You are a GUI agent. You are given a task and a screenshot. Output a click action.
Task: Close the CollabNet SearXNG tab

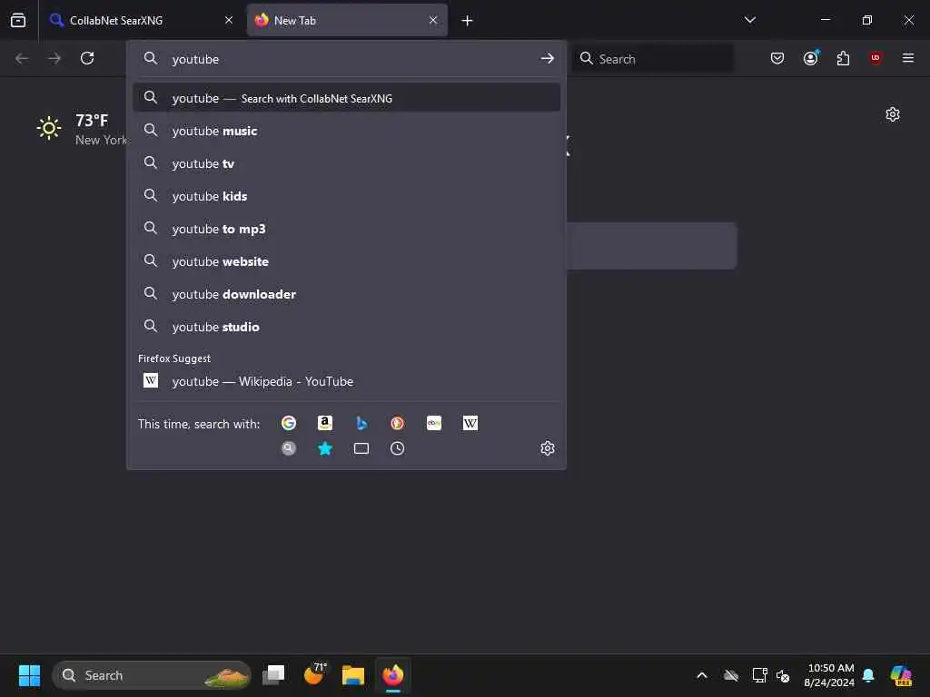point(229,20)
